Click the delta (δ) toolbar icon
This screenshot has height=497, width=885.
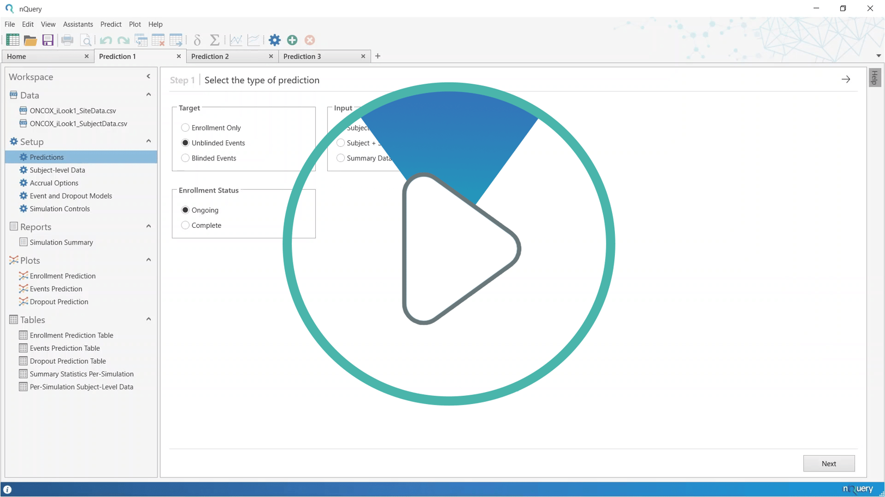[x=197, y=40]
